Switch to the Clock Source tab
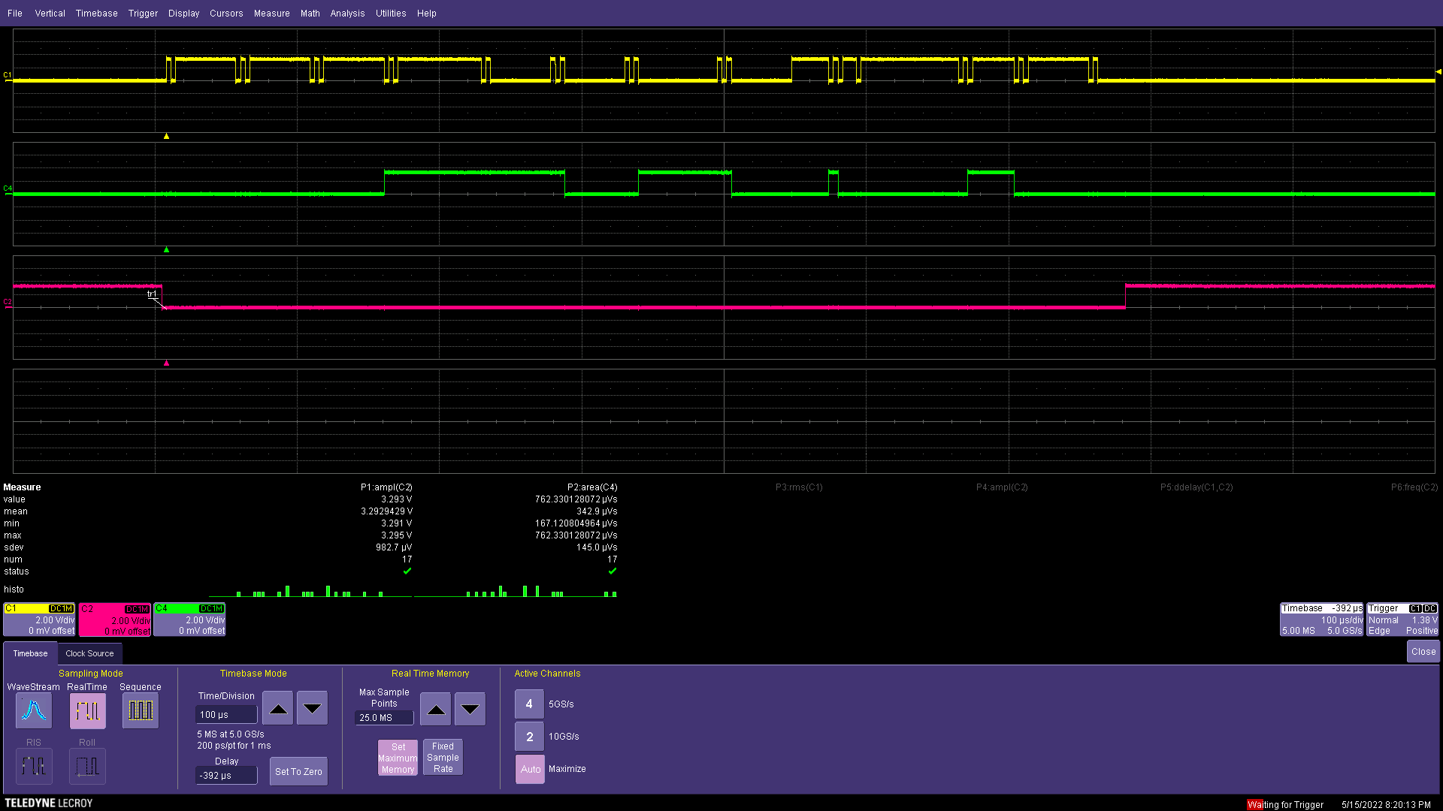Viewport: 1443px width, 811px height. [x=89, y=653]
